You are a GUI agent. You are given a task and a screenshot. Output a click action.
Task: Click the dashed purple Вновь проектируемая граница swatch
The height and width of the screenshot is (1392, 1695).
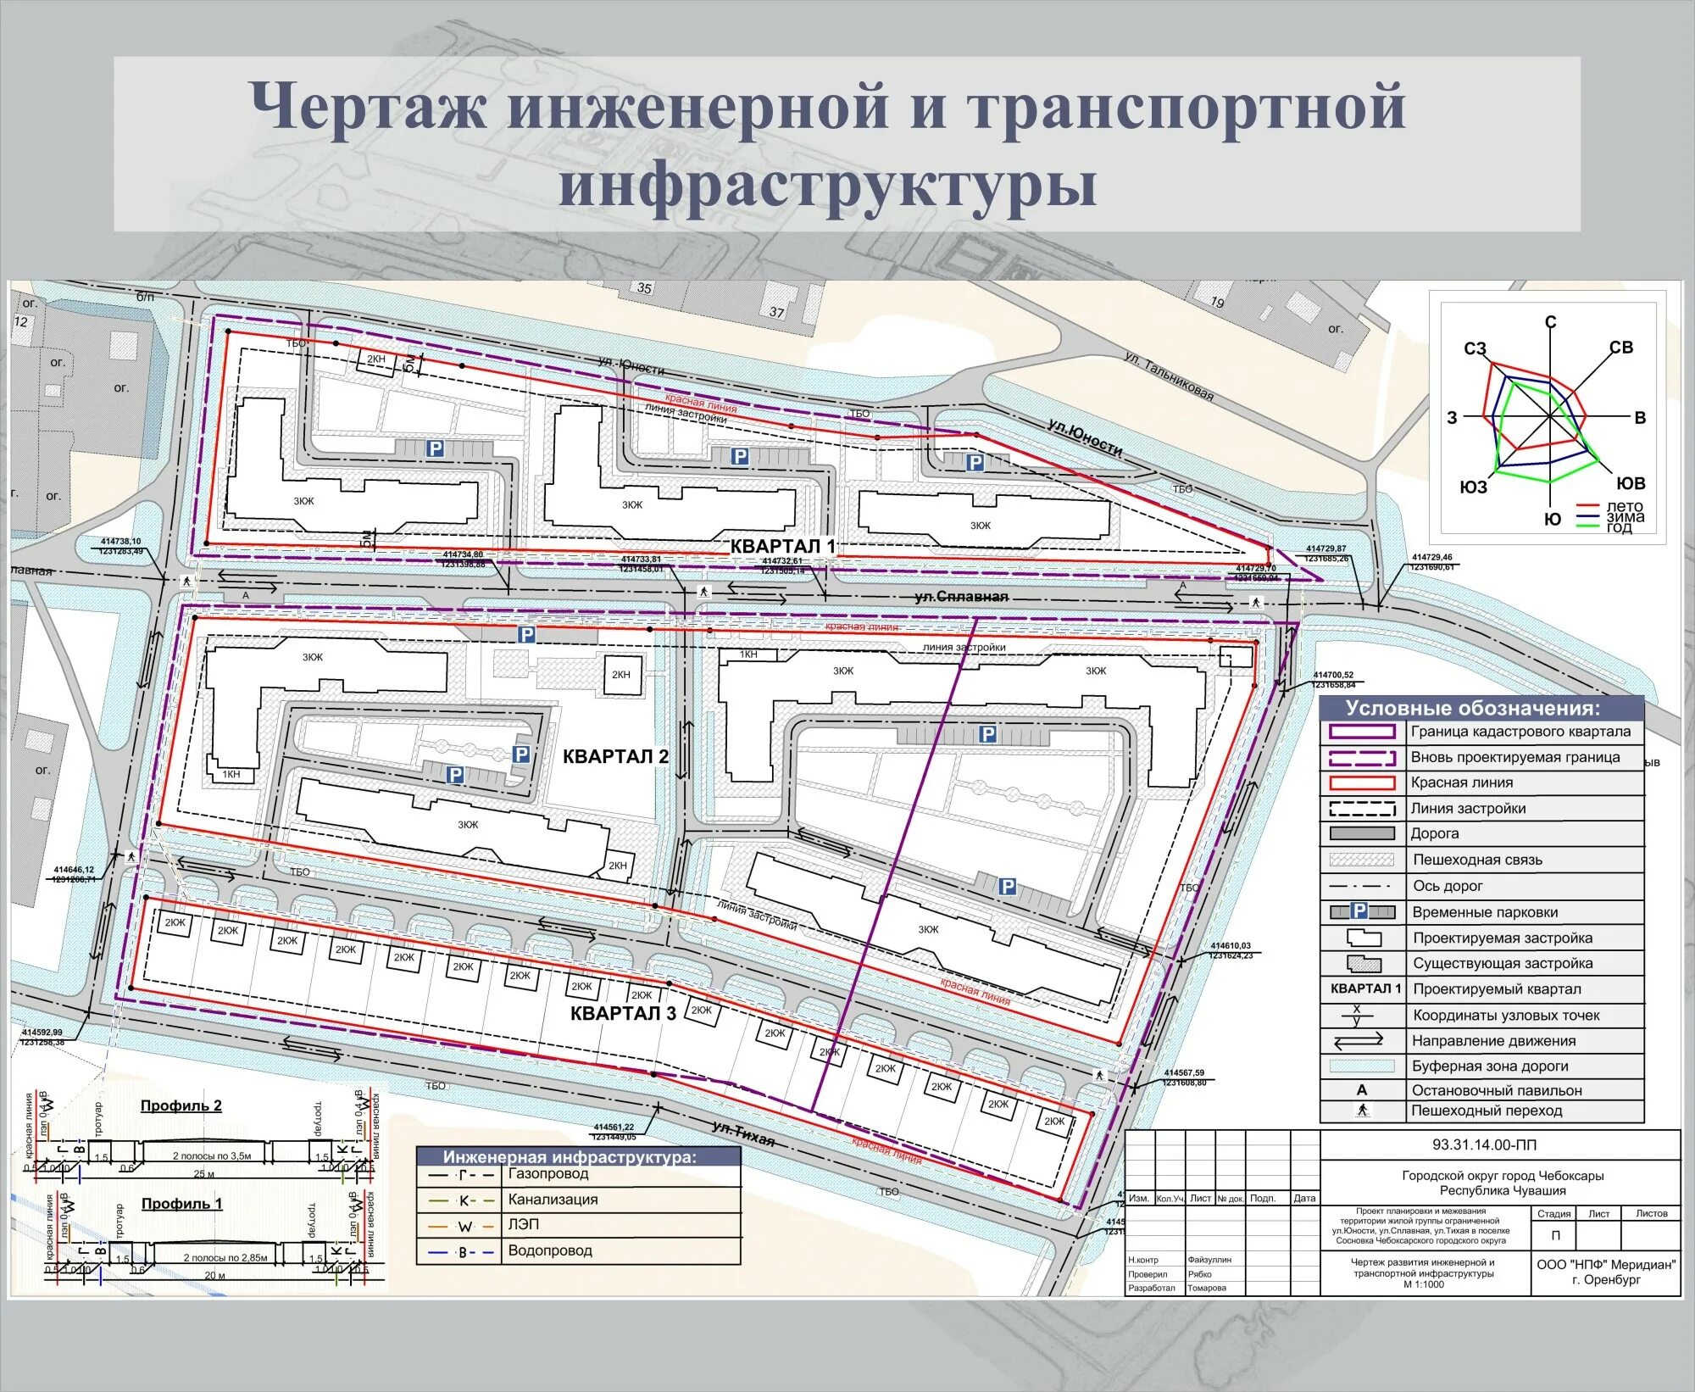(x=1363, y=757)
